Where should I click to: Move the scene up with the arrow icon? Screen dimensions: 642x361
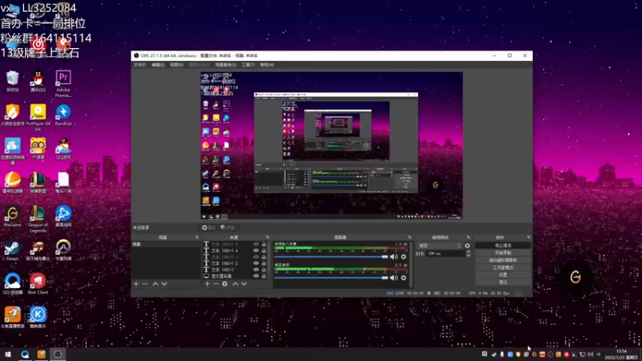pos(155,284)
